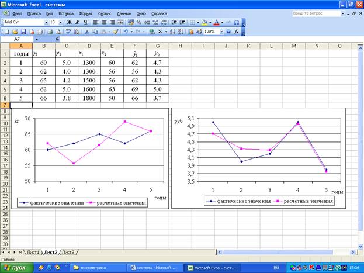Screen dimensions: 364x273
Task: Apply percent style format
Action: (139, 22)
